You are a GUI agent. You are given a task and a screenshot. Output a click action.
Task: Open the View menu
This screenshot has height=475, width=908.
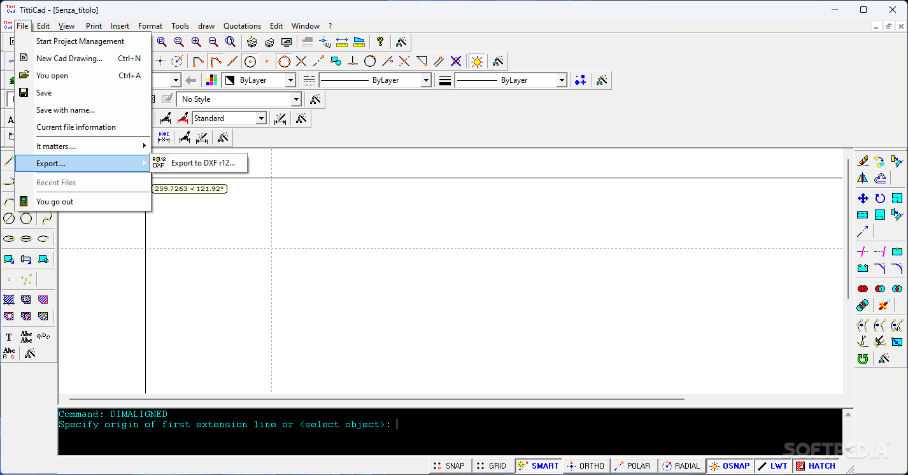[67, 26]
